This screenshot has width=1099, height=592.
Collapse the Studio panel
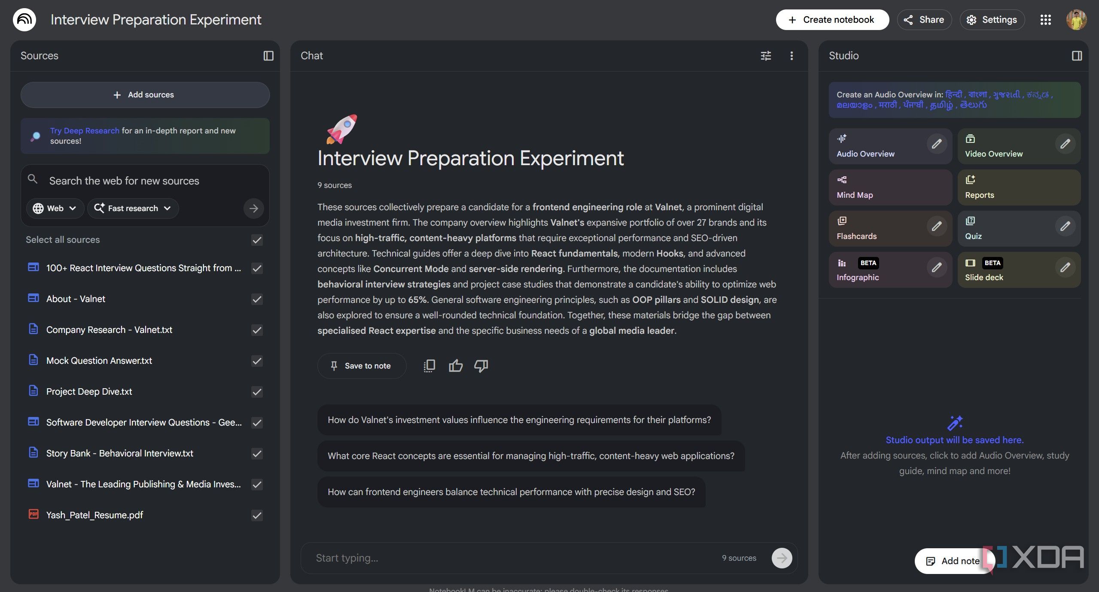point(1077,56)
